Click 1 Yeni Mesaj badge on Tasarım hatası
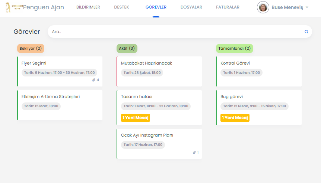The height and width of the screenshot is (183, 321). coord(136,118)
